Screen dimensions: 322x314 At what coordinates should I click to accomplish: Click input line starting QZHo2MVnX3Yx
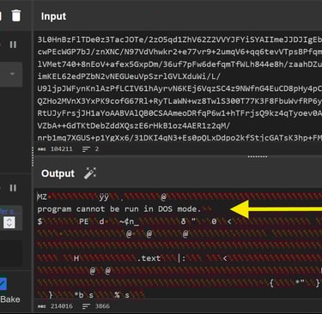pos(179,101)
